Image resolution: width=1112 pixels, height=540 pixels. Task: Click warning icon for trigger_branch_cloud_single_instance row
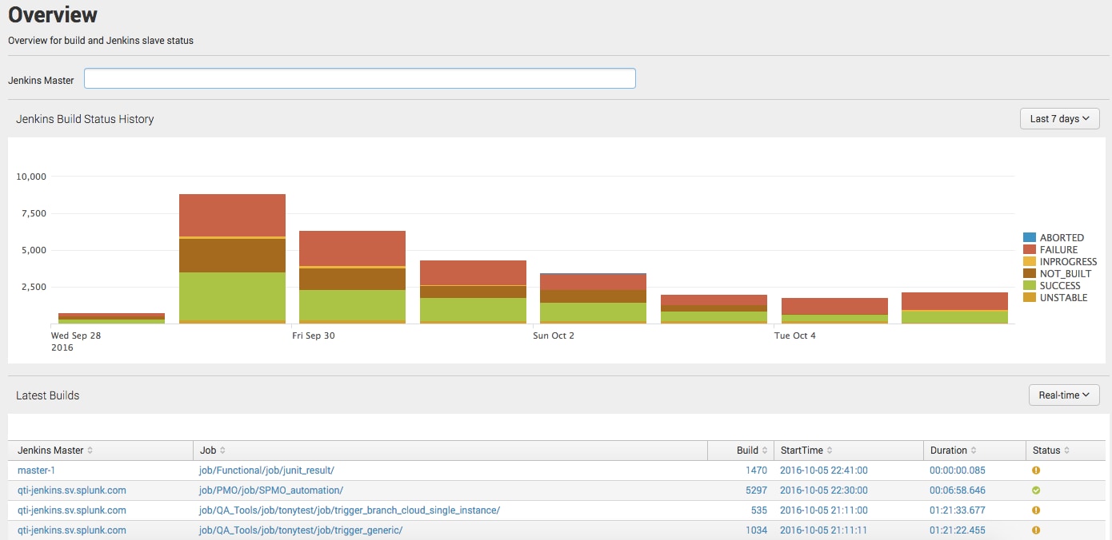[1036, 510]
